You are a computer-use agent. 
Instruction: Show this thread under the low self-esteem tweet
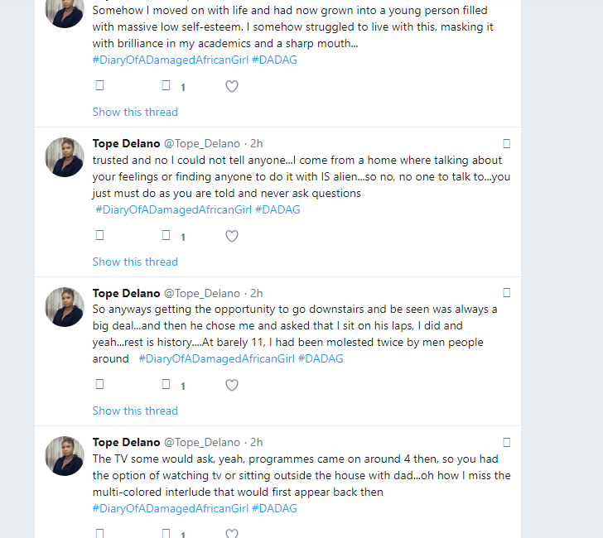point(135,112)
